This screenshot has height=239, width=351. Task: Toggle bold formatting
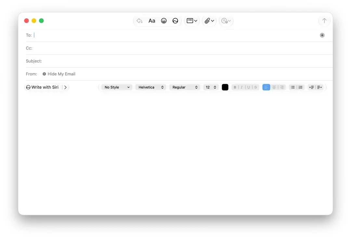[x=235, y=87]
